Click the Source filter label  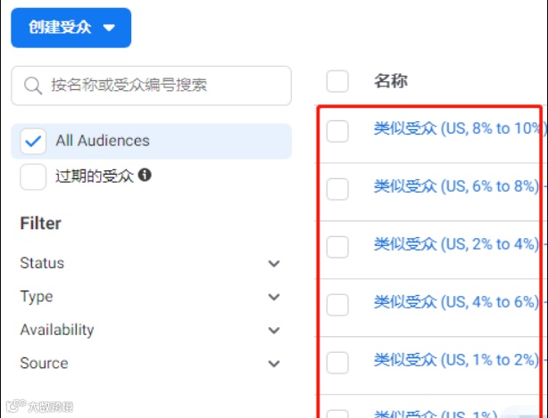pos(44,364)
